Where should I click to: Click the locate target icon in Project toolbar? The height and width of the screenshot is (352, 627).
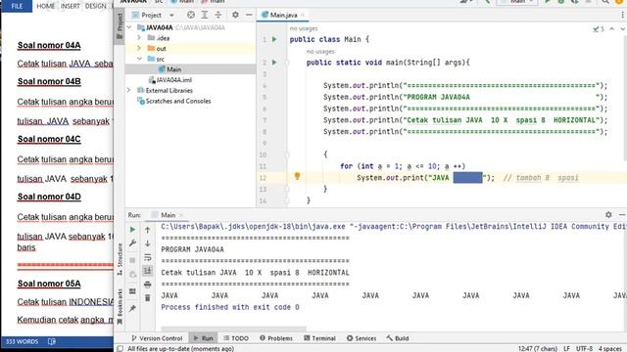(x=191, y=15)
